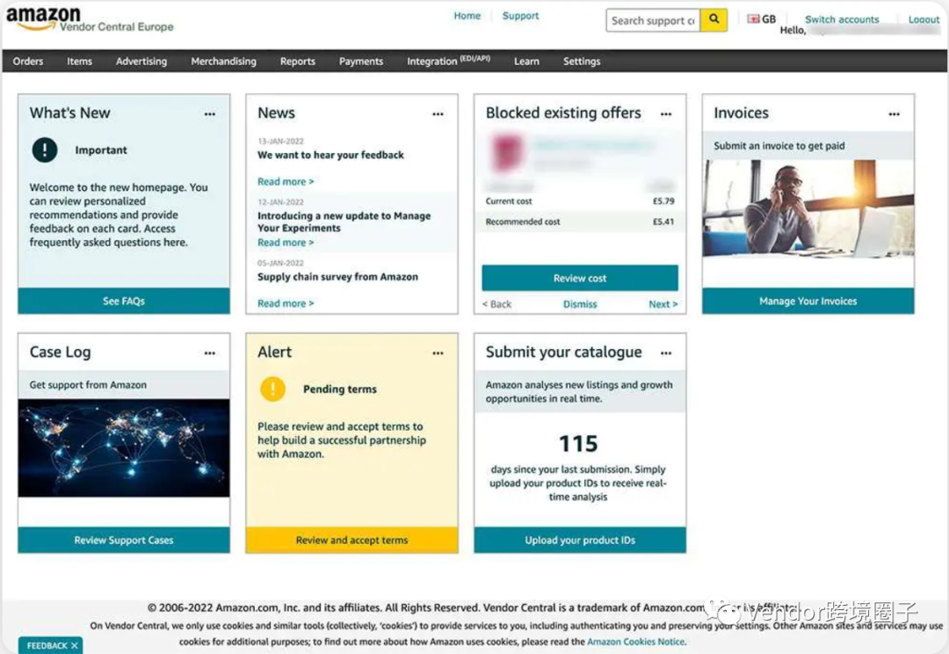Open the Invoices card three-dot menu
Image resolution: width=949 pixels, height=654 pixels.
point(894,114)
